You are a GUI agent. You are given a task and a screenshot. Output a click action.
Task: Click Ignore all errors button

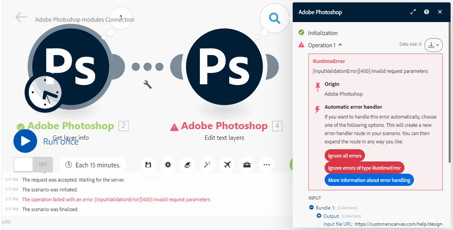coord(345,156)
